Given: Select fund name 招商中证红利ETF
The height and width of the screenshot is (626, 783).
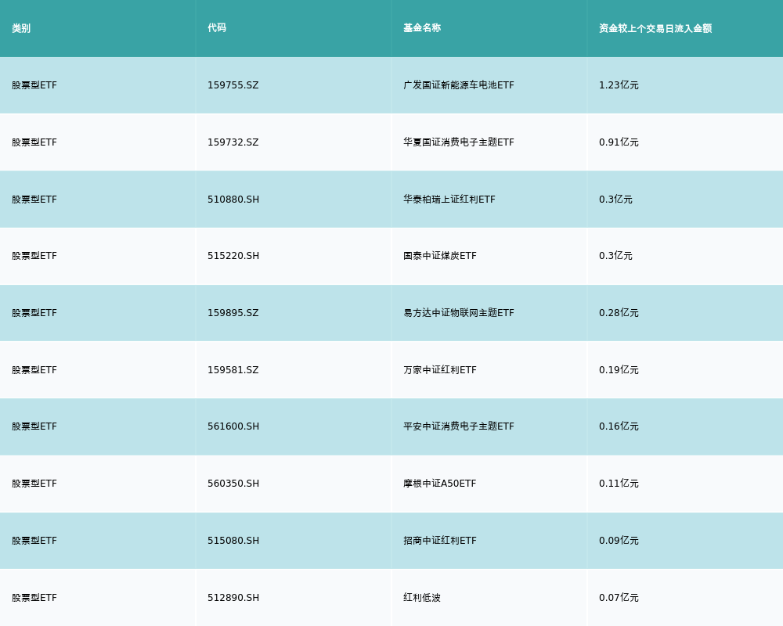Looking at the screenshot, I should coord(440,541).
